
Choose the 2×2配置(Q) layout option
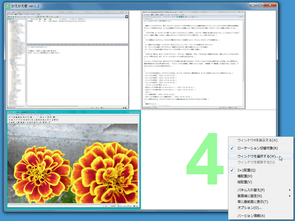point(261,170)
